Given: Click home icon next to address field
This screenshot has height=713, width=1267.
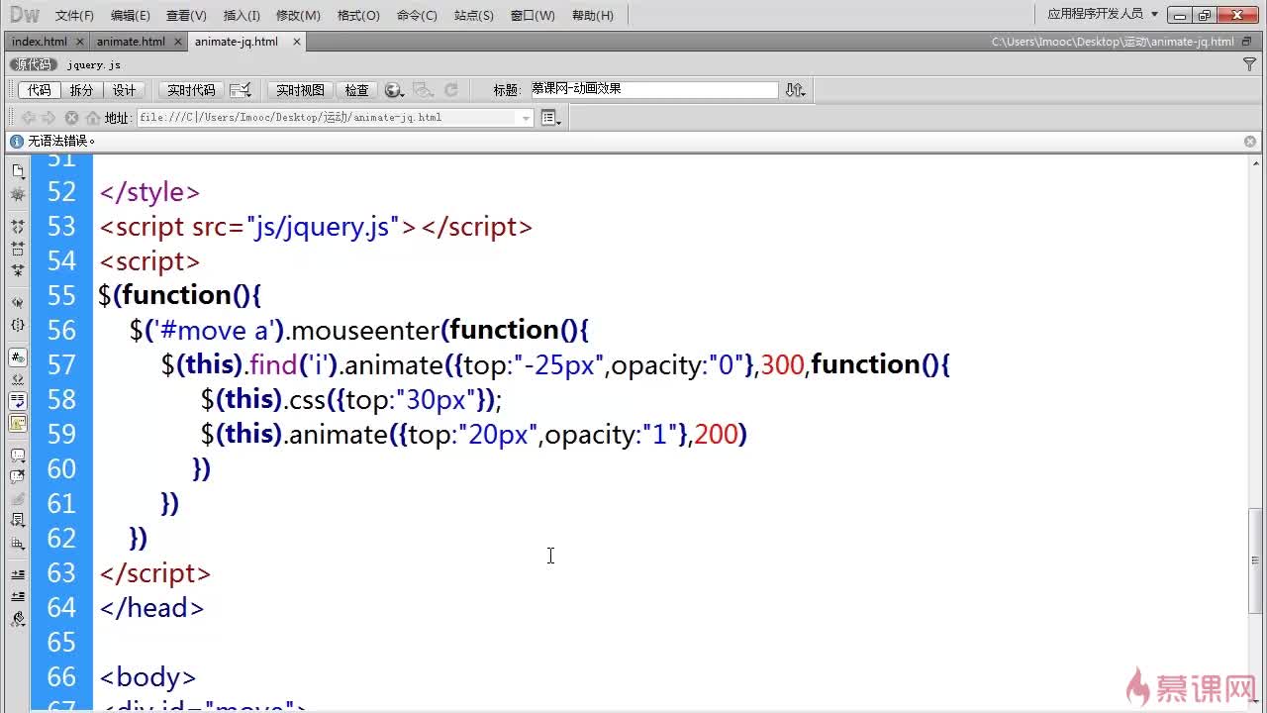Looking at the screenshot, I should tap(92, 118).
